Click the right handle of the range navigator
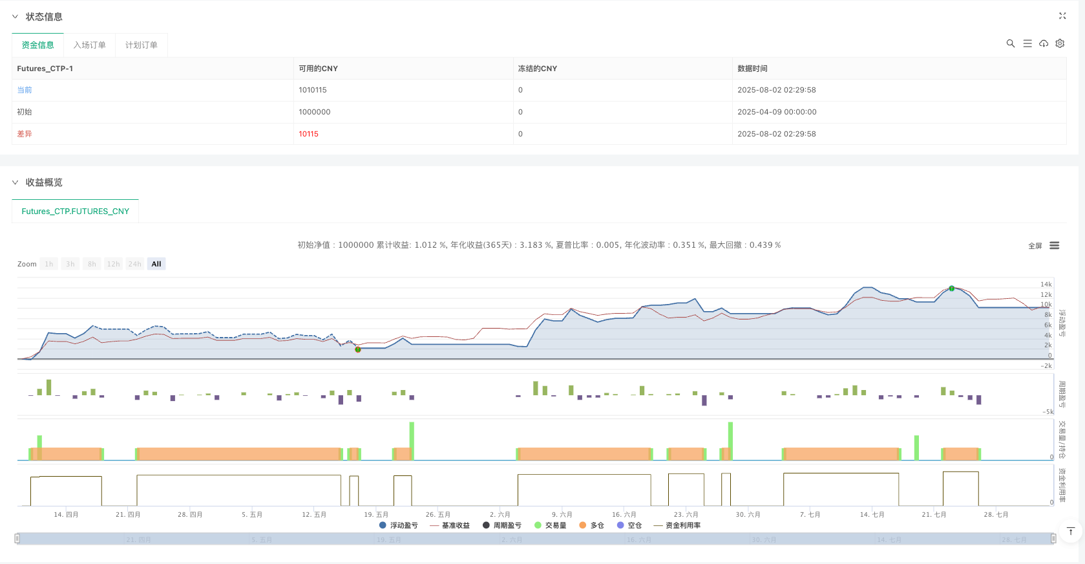Image resolution: width=1085 pixels, height=564 pixels. [1053, 538]
